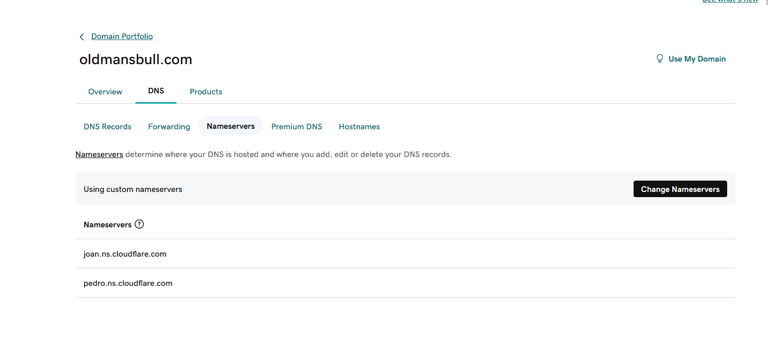
Task: Click the Using custom nameservers banner
Action: (x=133, y=189)
